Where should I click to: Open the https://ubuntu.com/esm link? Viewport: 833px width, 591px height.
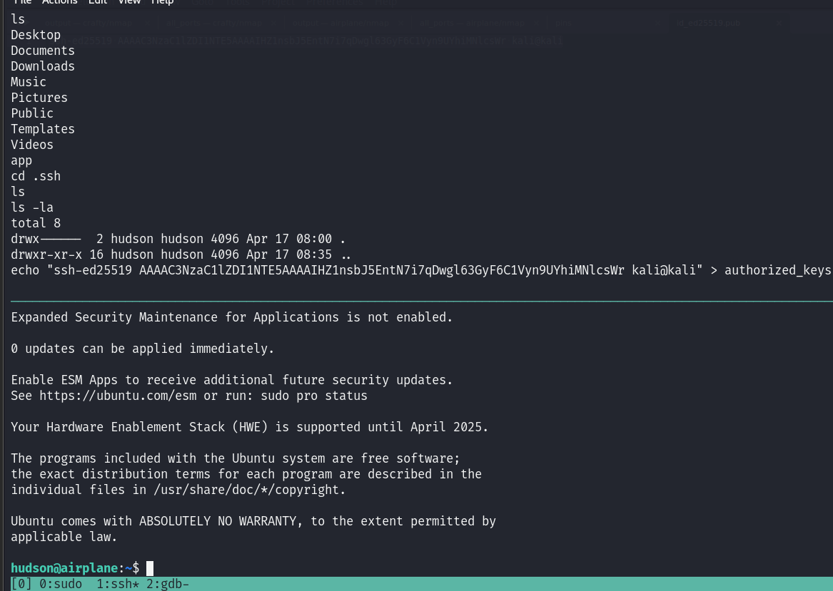[118, 396]
